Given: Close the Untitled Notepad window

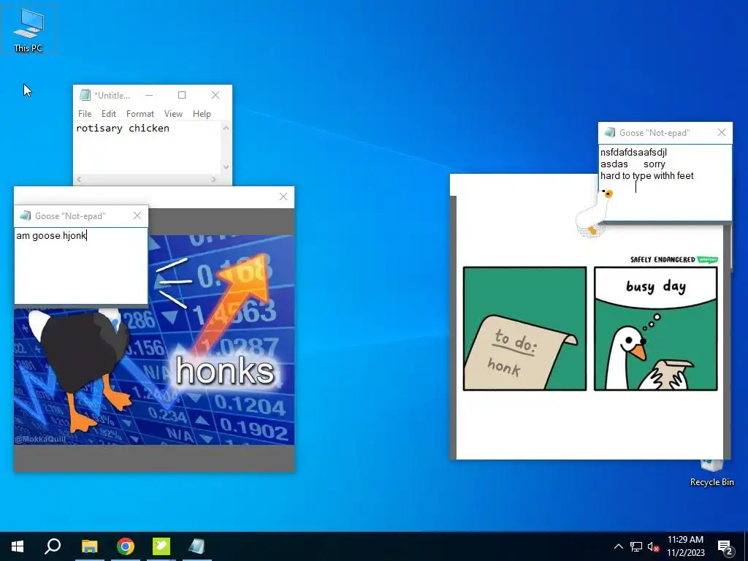Looking at the screenshot, I should (x=215, y=95).
